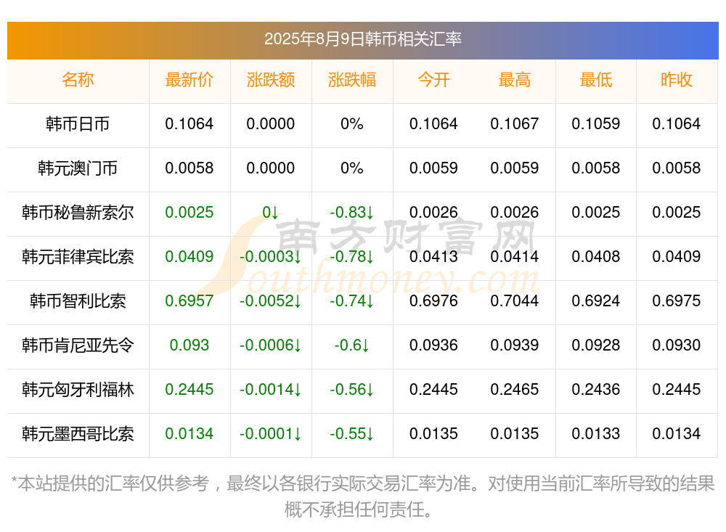Click lowest value 0.0133
The height and width of the screenshot is (532, 726).
tap(596, 434)
